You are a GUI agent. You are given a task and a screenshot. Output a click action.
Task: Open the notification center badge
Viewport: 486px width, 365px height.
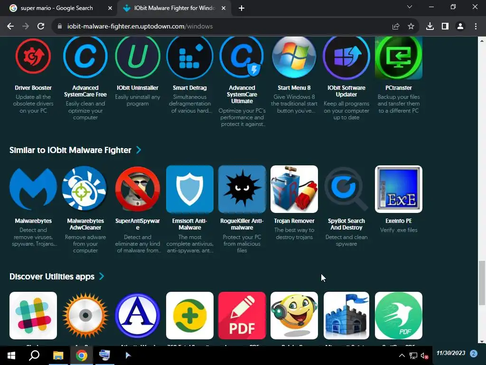click(473, 353)
